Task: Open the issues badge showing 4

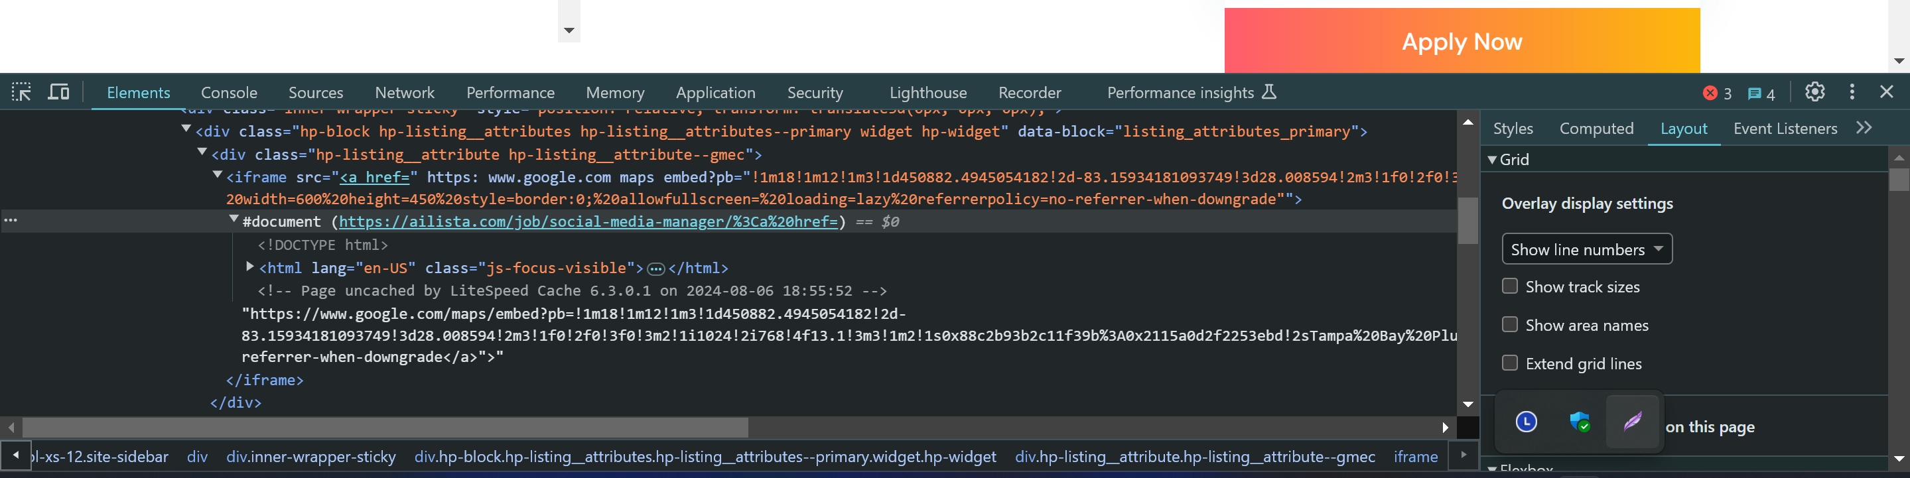Action: pyautogui.click(x=1761, y=93)
